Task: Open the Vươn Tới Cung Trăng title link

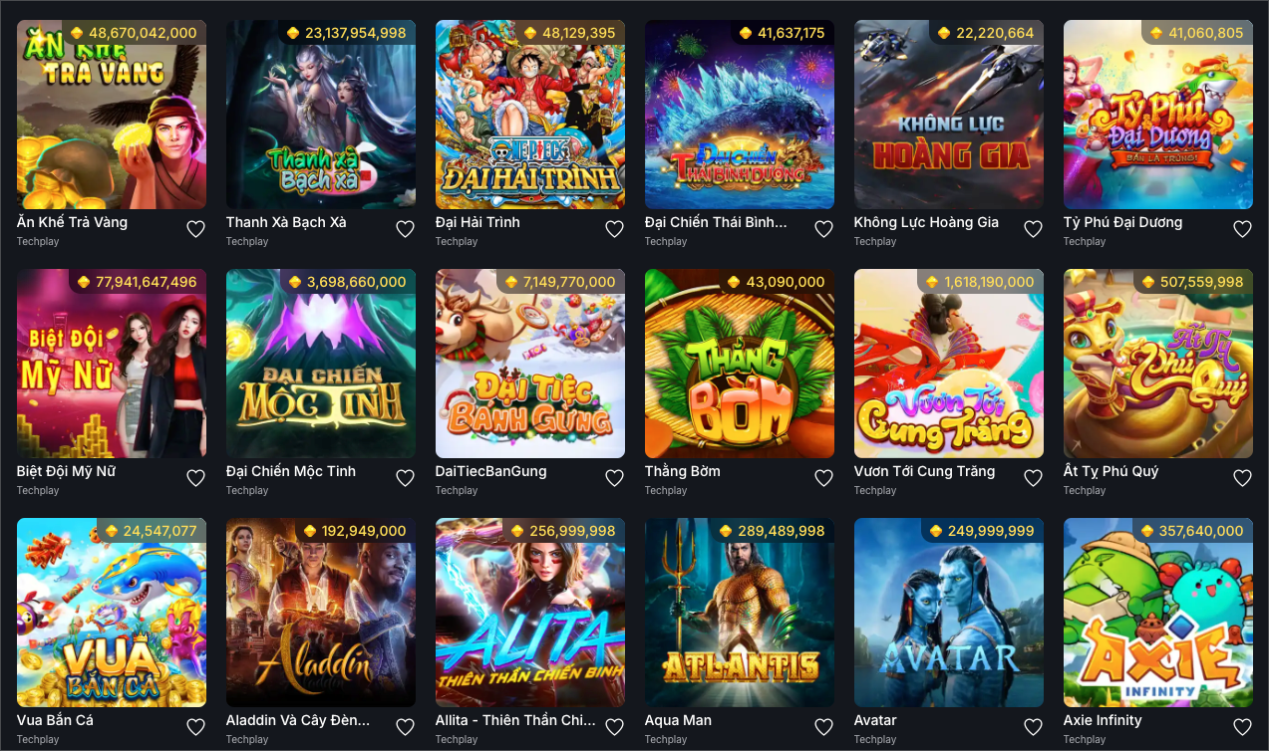Action: [924, 471]
